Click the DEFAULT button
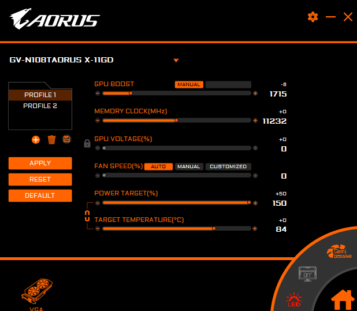This screenshot has width=357, height=311. coord(40,195)
